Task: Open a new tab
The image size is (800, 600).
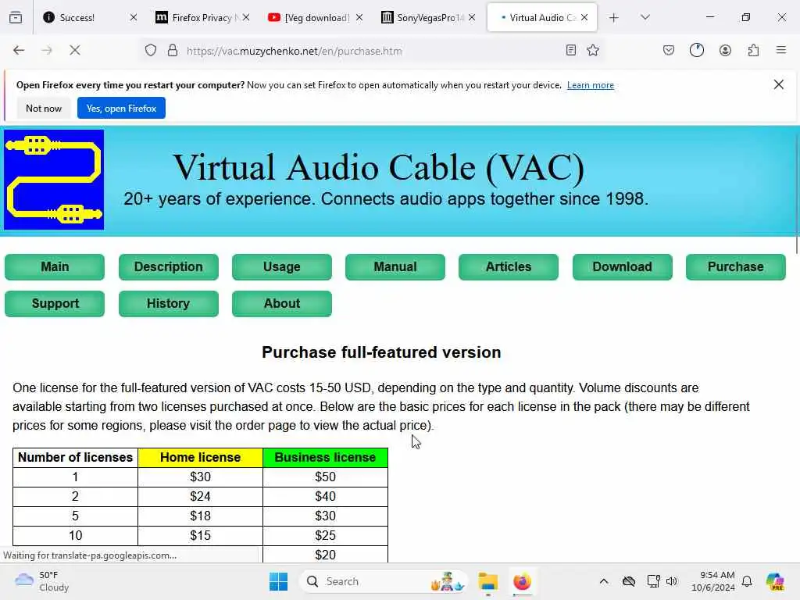Action: tap(614, 18)
